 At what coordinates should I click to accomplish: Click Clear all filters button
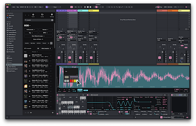38,39
